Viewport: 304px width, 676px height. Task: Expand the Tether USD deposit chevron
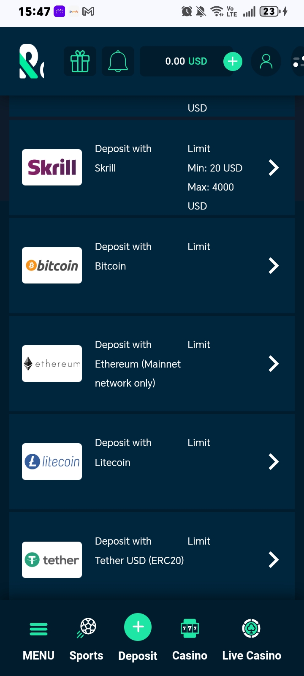pyautogui.click(x=274, y=560)
